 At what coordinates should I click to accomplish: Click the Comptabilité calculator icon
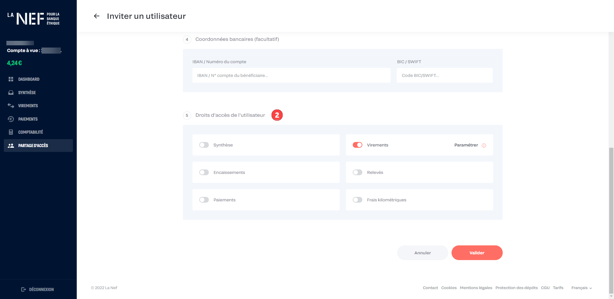click(11, 132)
